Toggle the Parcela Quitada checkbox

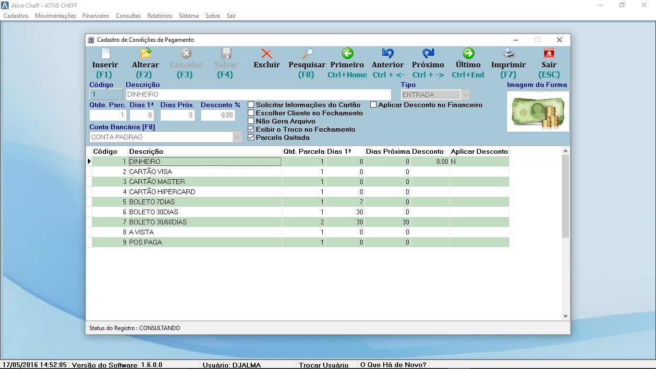[x=251, y=137]
